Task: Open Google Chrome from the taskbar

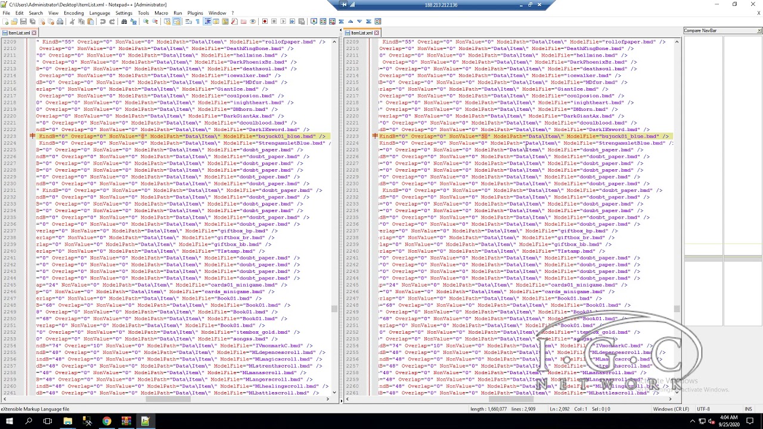Action: point(106,421)
